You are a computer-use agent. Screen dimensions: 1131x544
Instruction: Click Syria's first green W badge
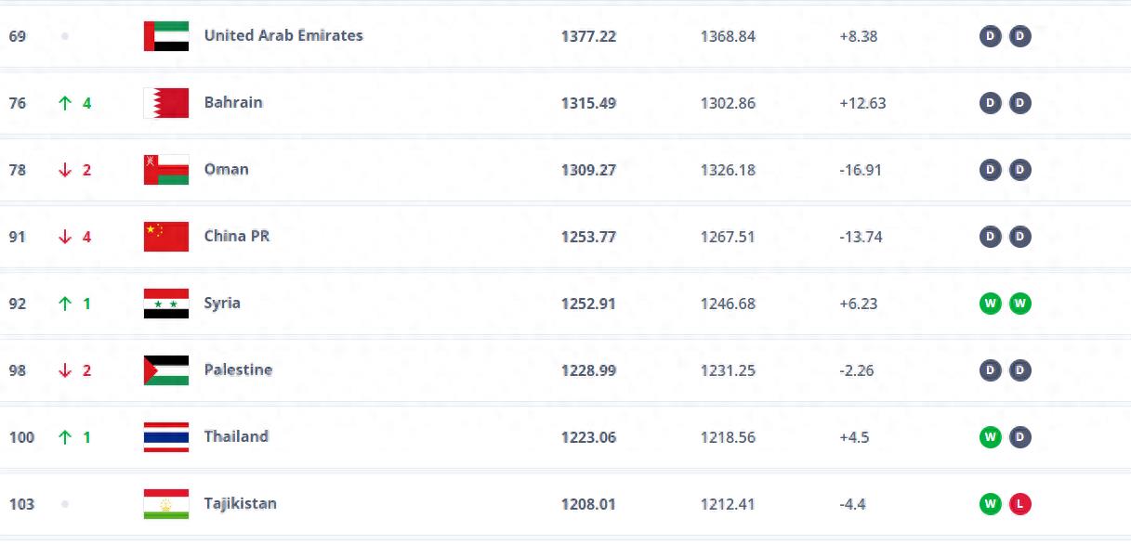991,304
